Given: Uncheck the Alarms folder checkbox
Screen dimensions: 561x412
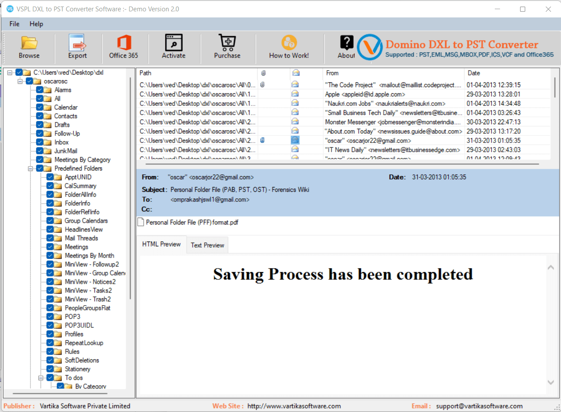Looking at the screenshot, I should click(x=40, y=90).
